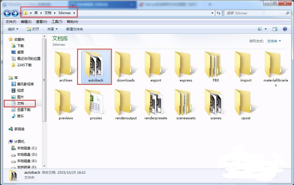
Task: Open 家庭组 homegroup in sidebar
Action: click(x=16, y=129)
